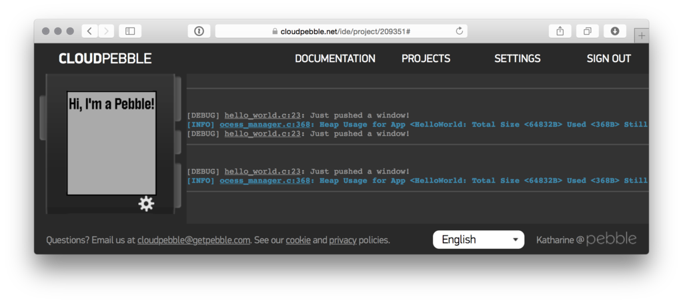Click the pebble logo in footer

(611, 239)
